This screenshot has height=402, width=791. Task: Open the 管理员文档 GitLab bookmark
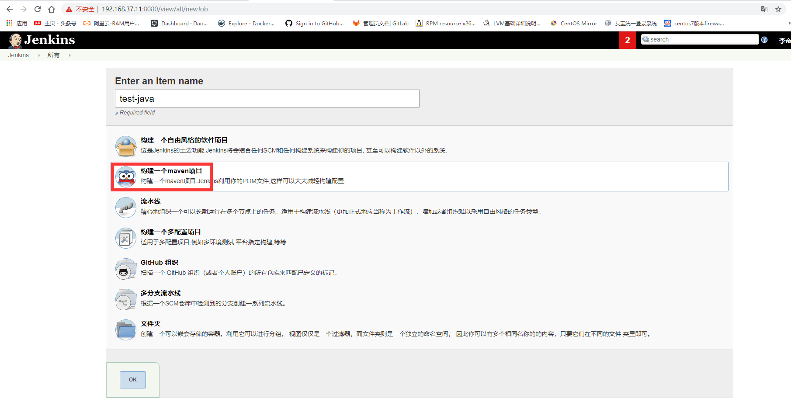(x=381, y=23)
